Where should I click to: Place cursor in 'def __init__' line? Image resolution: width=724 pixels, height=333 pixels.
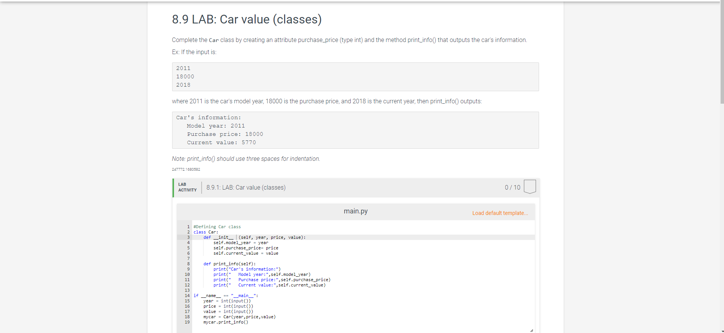[254, 237]
